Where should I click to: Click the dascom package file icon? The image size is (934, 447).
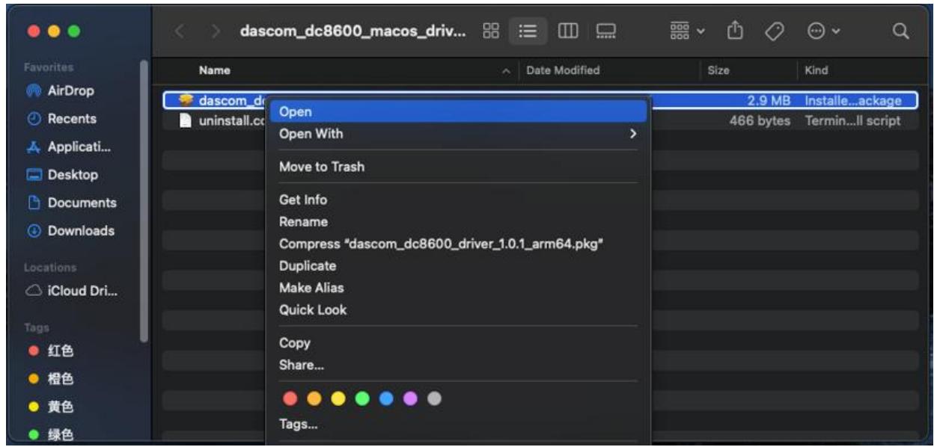tap(186, 100)
